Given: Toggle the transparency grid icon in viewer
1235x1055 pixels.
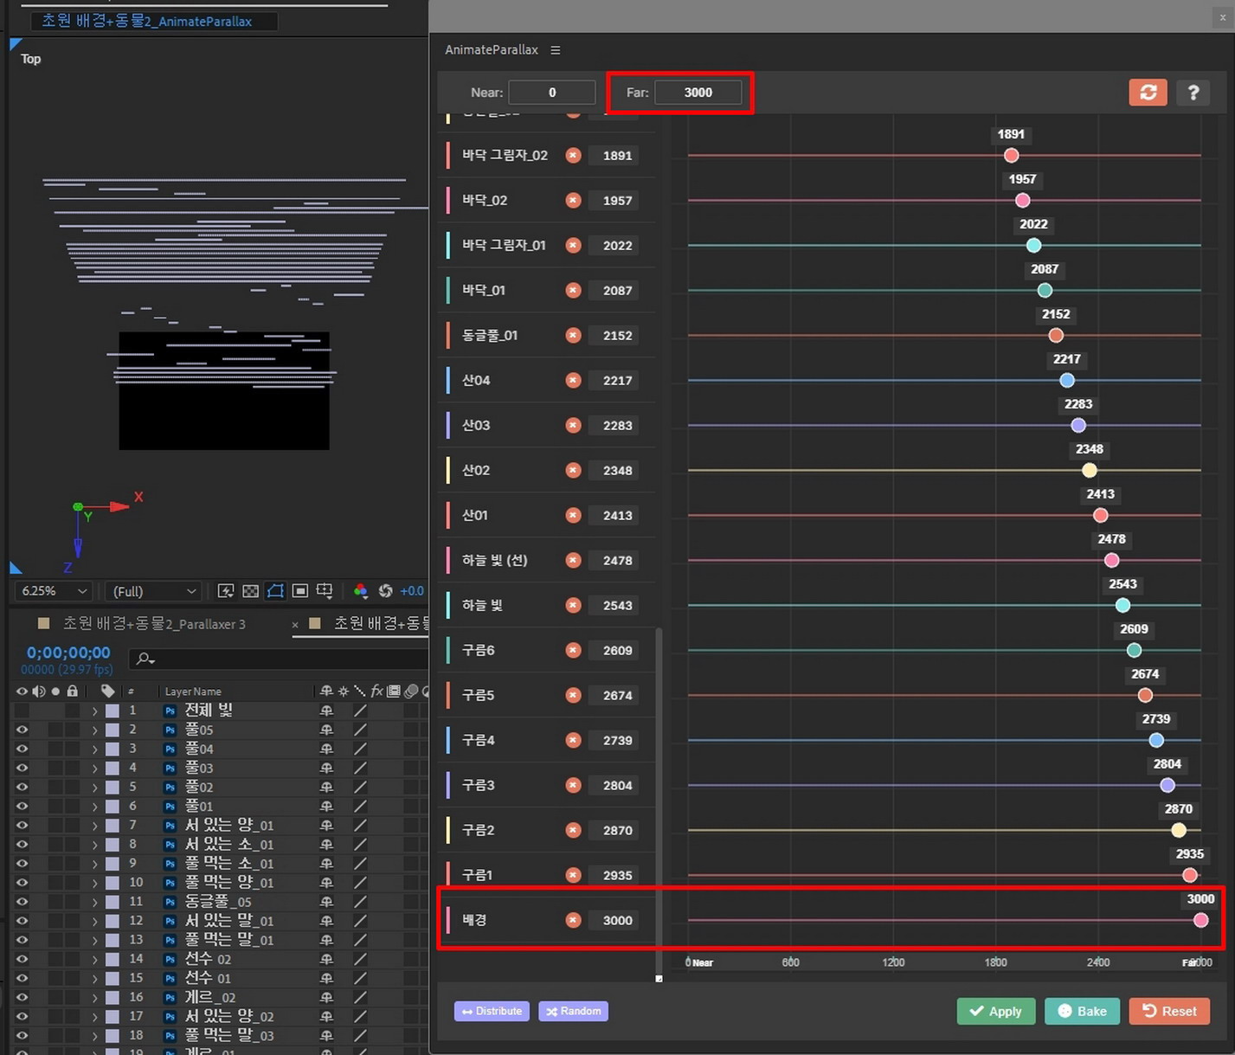Looking at the screenshot, I should click(250, 591).
